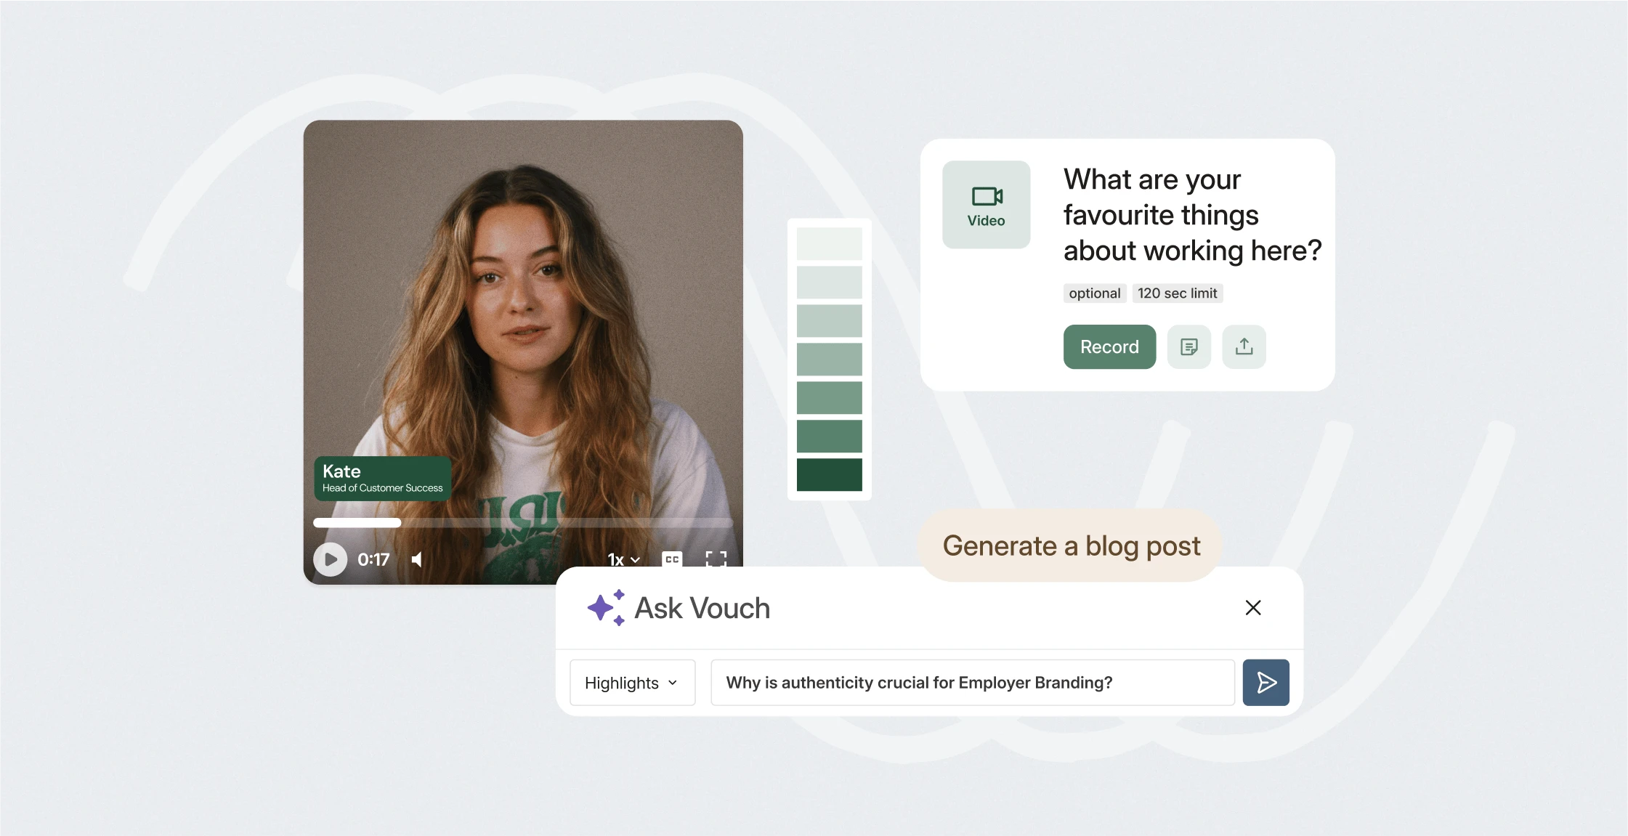
Task: Click the 0:17 video timestamp
Action: (x=373, y=559)
